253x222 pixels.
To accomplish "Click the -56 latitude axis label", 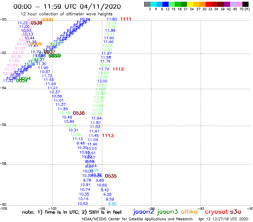I will pyautogui.click(x=3, y=125).
